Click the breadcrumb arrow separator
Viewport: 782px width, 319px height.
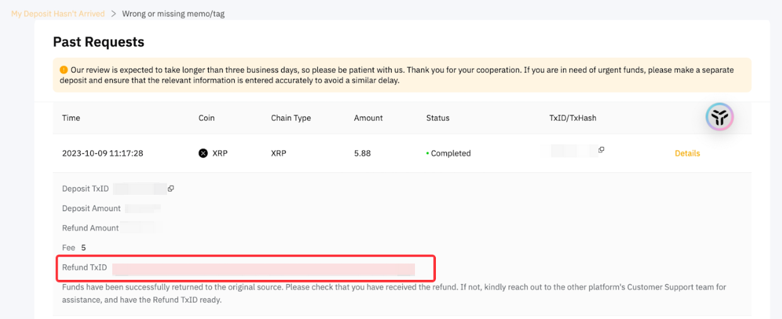[114, 13]
